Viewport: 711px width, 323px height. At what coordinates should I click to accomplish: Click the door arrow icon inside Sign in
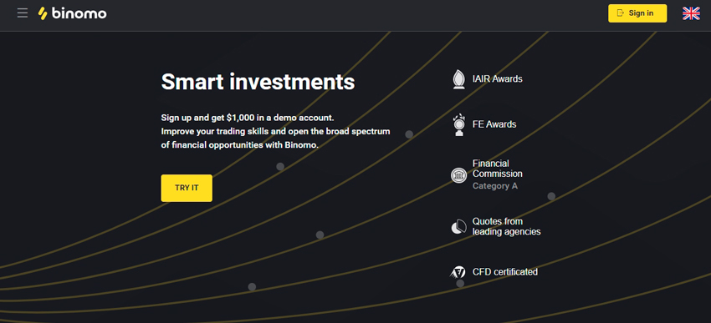(x=621, y=13)
